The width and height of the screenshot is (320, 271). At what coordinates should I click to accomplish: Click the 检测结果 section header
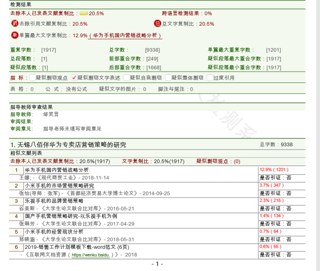click(x=21, y=5)
